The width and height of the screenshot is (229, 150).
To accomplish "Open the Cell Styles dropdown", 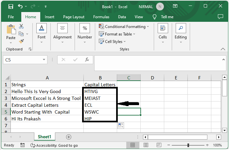I will coord(112,42).
